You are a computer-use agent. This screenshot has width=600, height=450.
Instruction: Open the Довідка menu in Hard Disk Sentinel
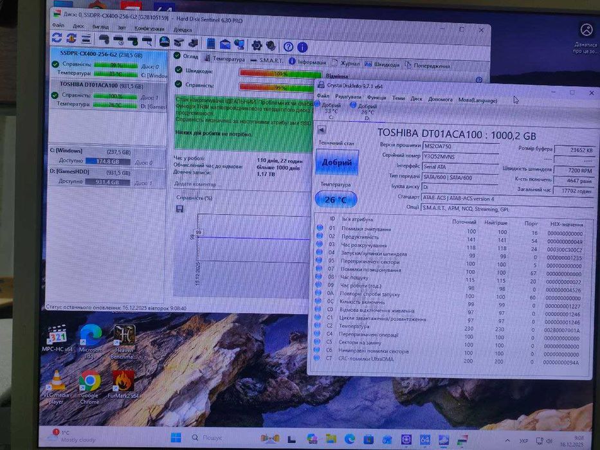point(183,30)
